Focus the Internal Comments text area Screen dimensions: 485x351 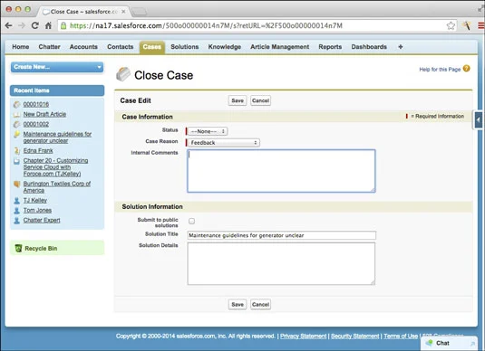tap(281, 171)
